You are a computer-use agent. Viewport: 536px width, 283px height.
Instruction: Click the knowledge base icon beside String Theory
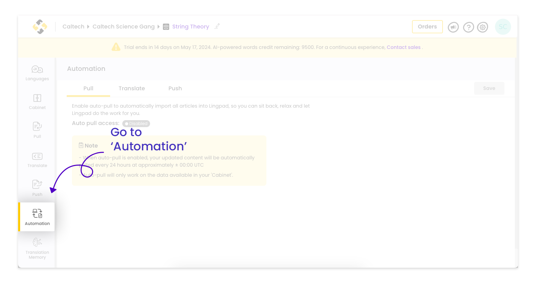point(166,27)
